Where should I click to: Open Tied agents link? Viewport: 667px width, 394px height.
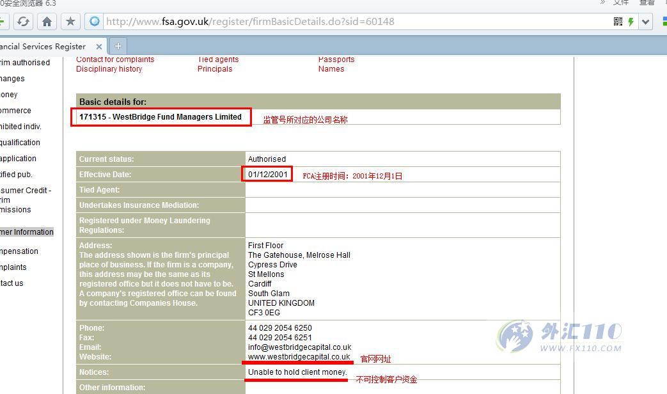click(x=218, y=59)
